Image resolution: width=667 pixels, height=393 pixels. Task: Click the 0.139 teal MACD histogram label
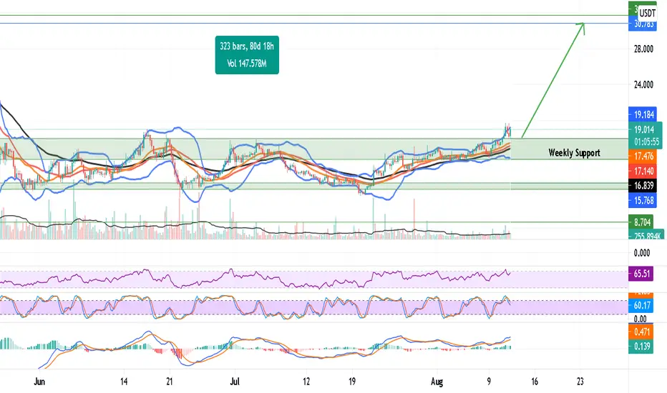641,347
